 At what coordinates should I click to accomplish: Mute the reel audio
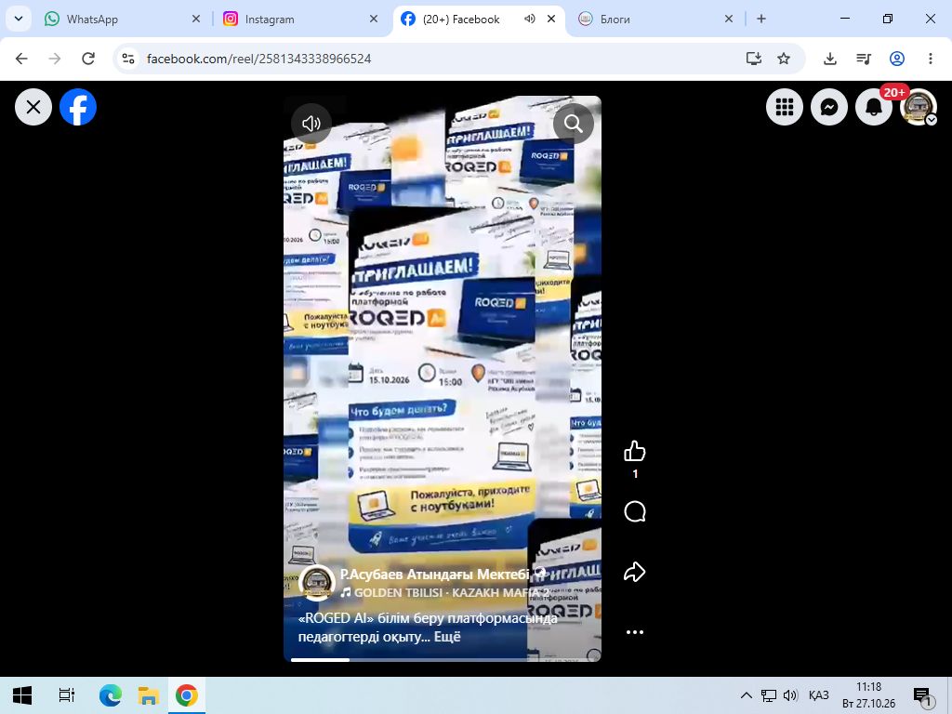311,124
